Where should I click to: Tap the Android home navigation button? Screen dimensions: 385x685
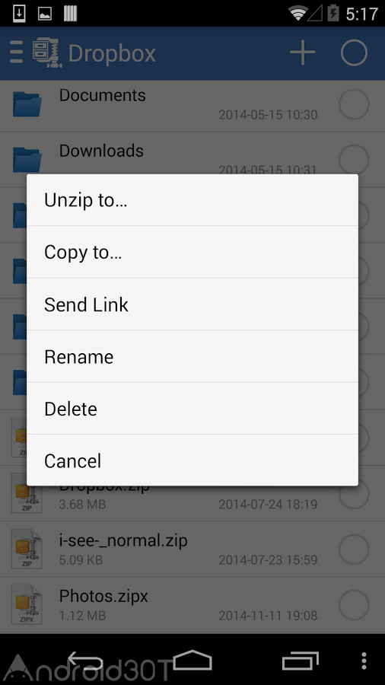192,661
